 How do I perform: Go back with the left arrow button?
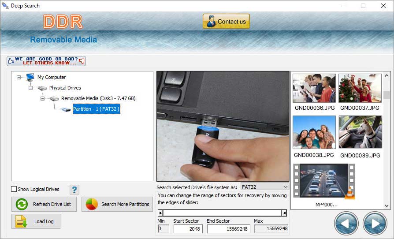[x=346, y=224]
